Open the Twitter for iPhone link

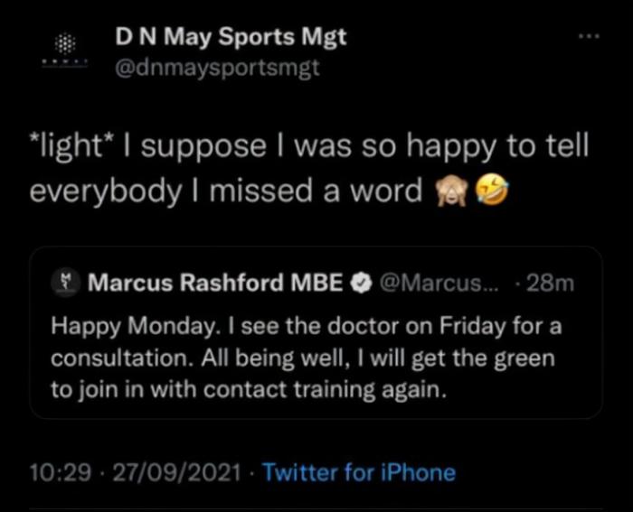pos(359,471)
